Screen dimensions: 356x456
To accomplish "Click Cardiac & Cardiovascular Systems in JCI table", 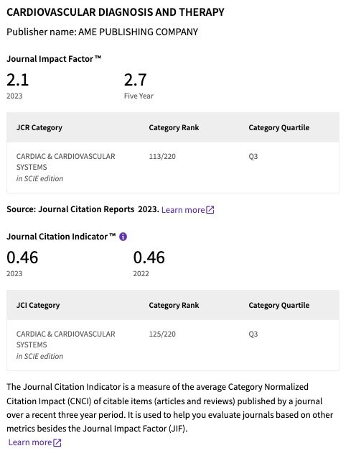I will click(x=65, y=339).
